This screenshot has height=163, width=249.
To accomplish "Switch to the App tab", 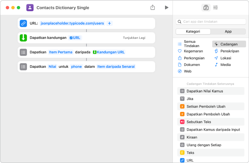I will coord(228,31).
